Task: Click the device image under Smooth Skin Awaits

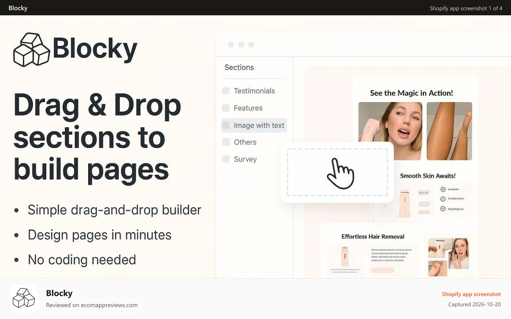Action: [x=405, y=203]
